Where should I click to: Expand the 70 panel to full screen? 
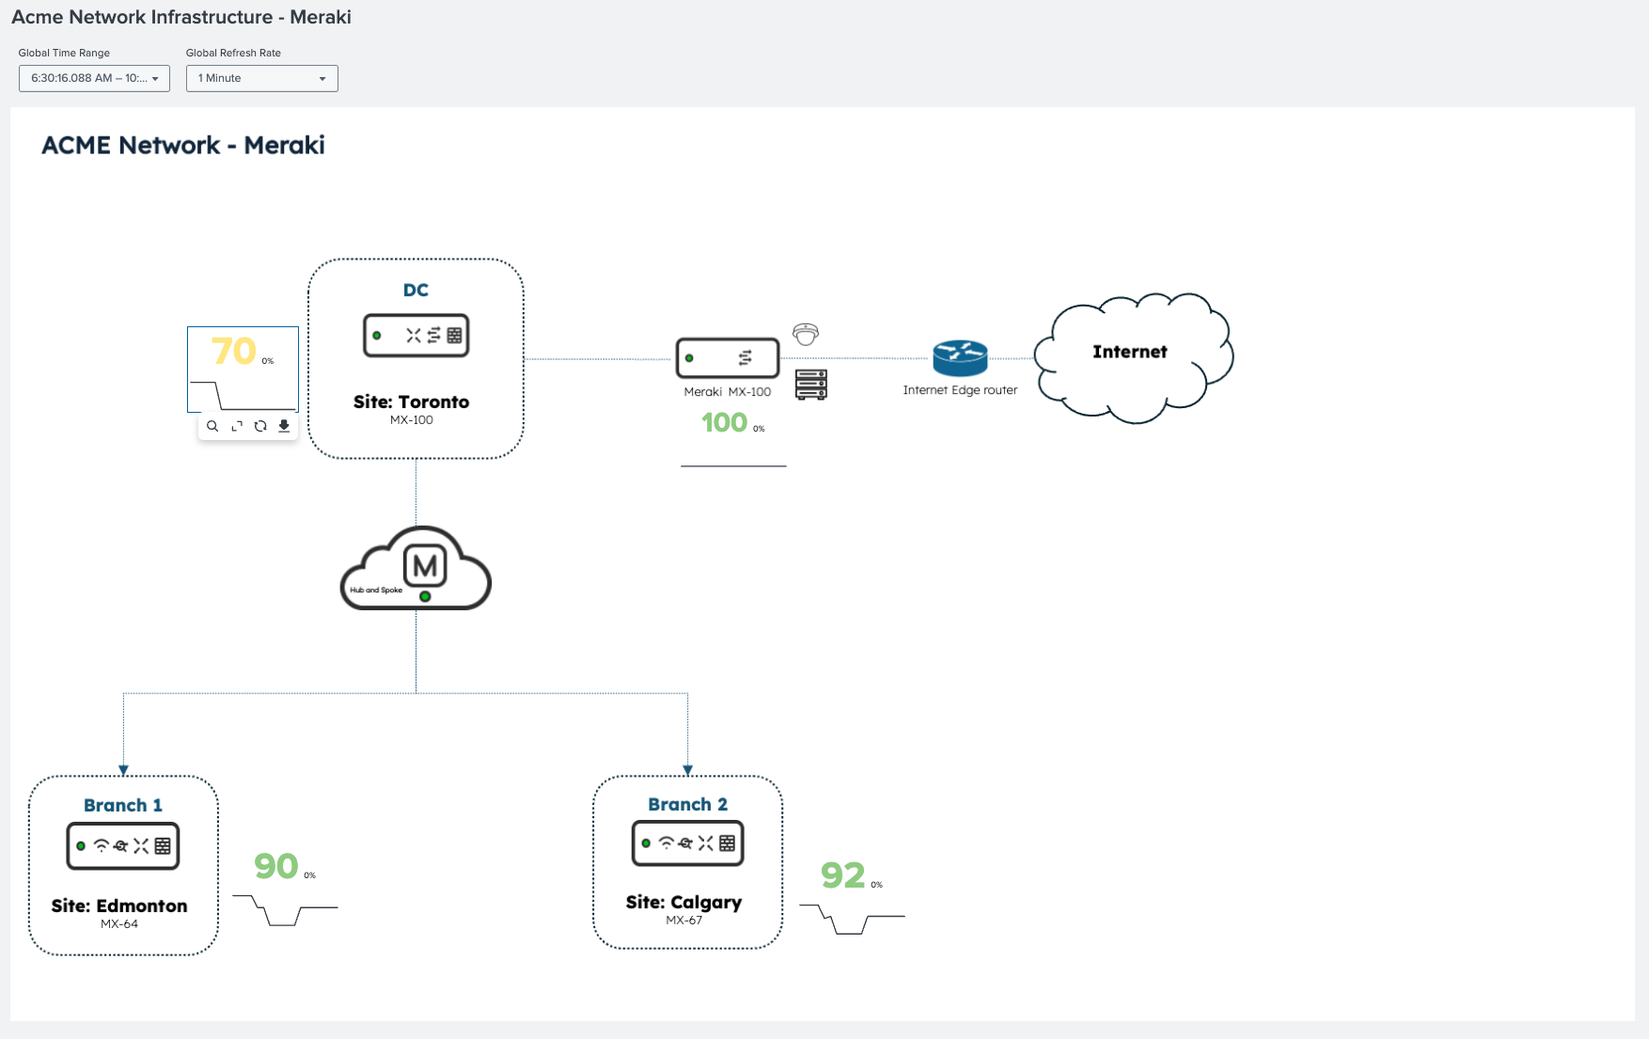(237, 426)
